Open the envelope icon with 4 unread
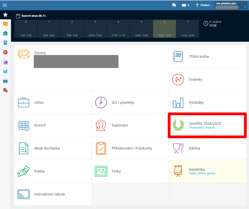249x209 pixels. tap(184, 5)
